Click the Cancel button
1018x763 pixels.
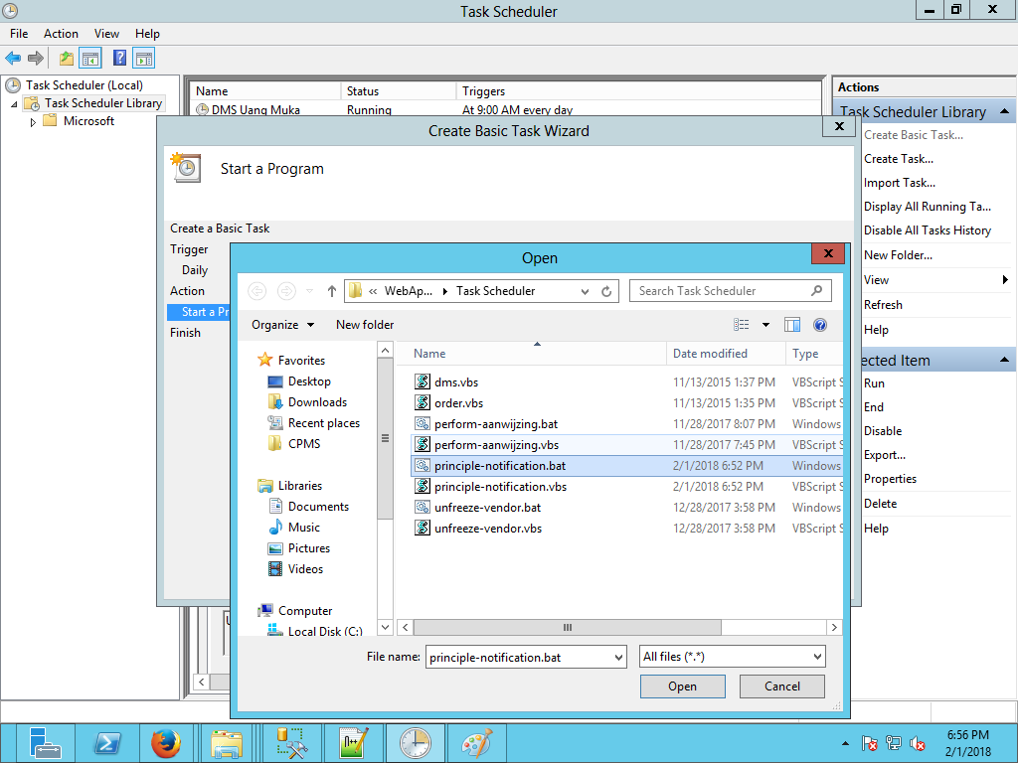pos(782,687)
